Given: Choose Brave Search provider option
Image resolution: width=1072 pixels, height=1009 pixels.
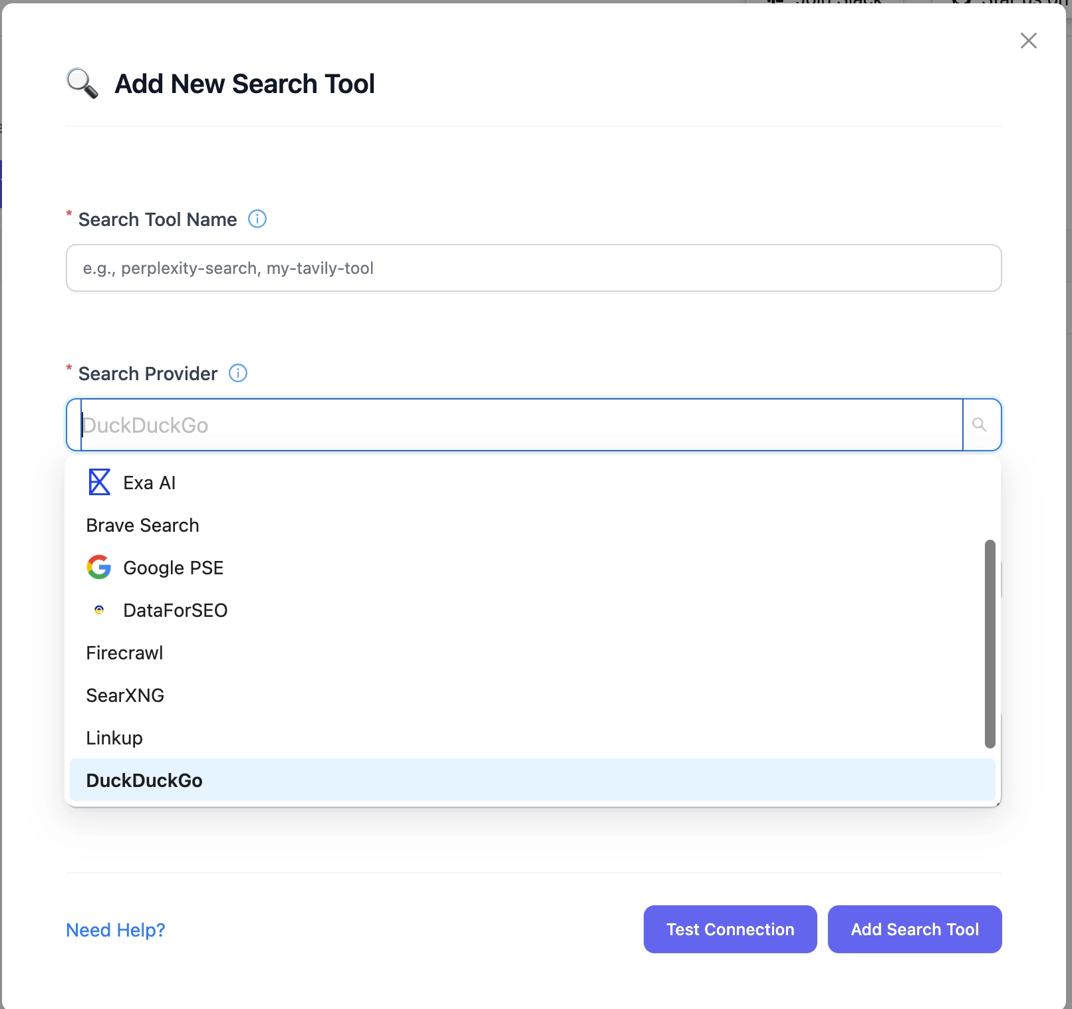Looking at the screenshot, I should coord(532,525).
